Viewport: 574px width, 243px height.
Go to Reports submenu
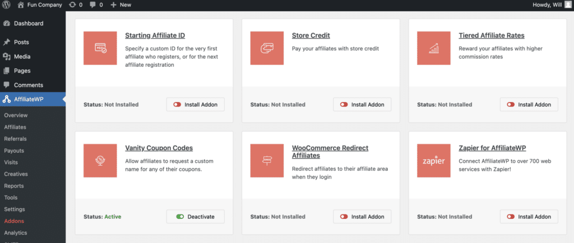tap(14, 186)
